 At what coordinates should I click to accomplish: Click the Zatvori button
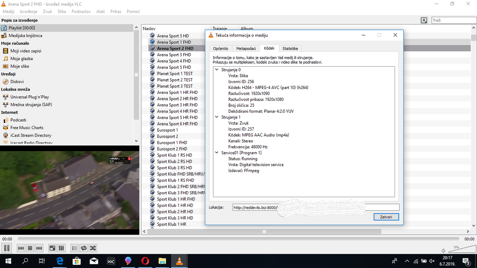(x=386, y=217)
